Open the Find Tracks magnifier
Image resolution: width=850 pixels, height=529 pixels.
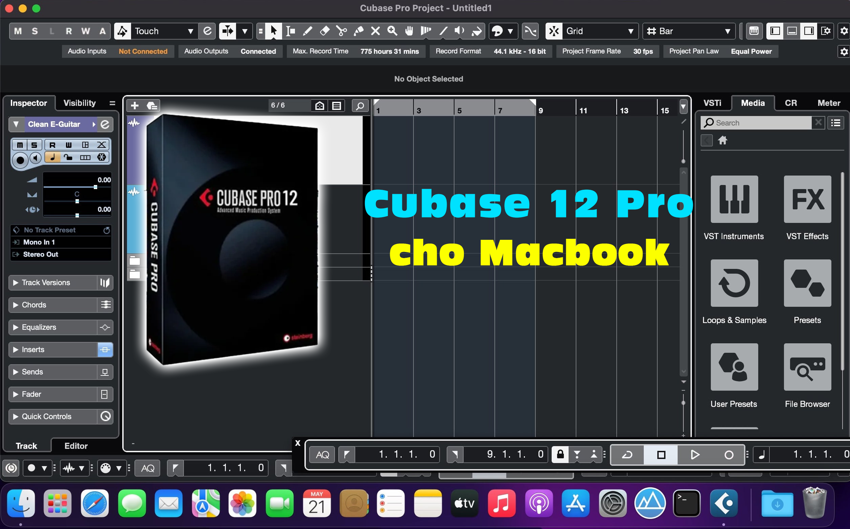tap(360, 106)
